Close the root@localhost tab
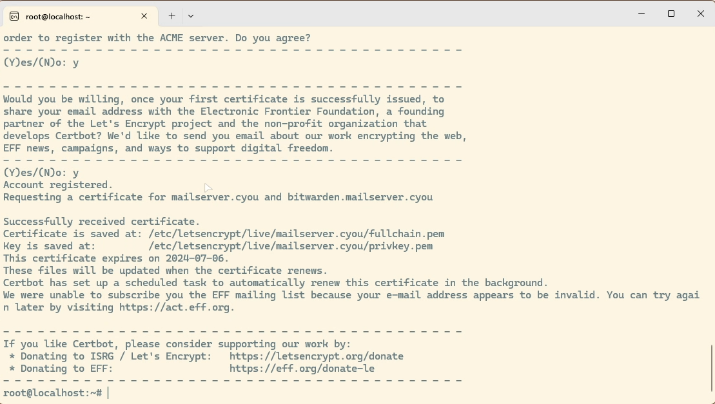 (x=144, y=16)
